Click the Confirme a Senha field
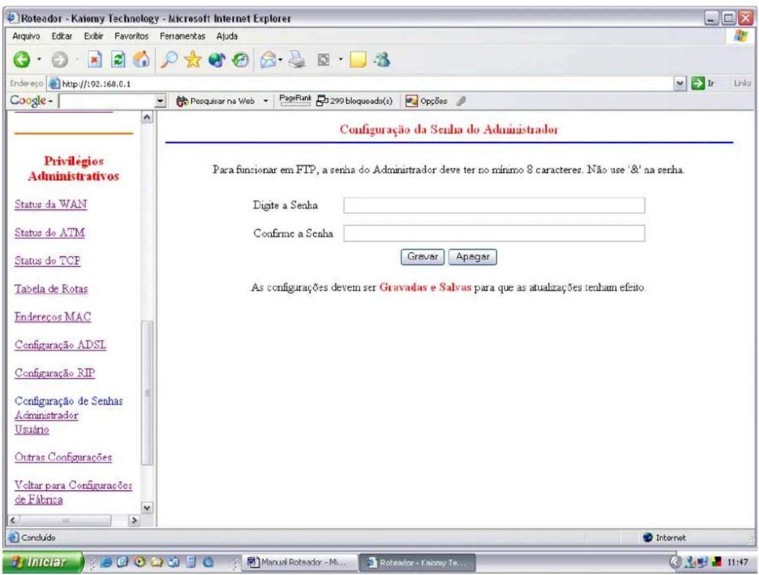This screenshot has width=759, height=575. 494,233
